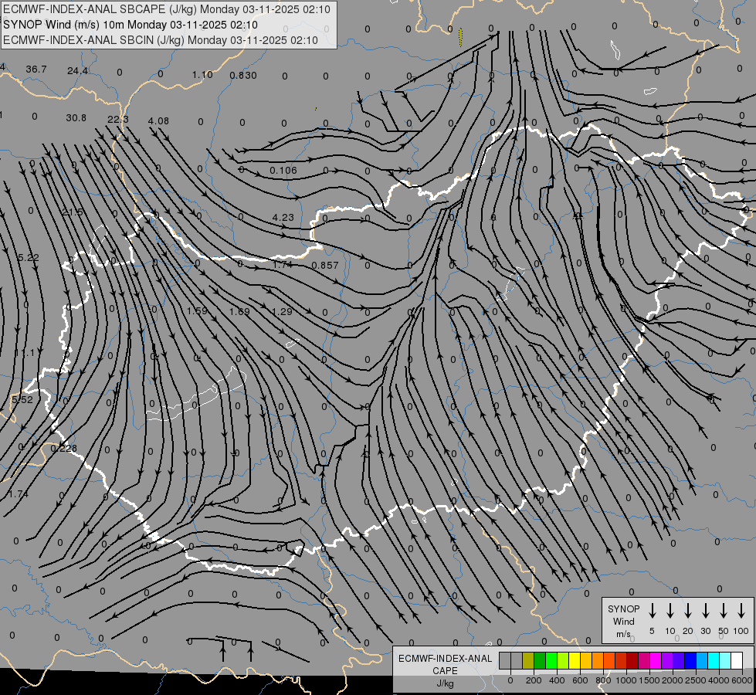756x695 pixels.
Task: Click the 4.08 value on the map
Action: (158, 120)
